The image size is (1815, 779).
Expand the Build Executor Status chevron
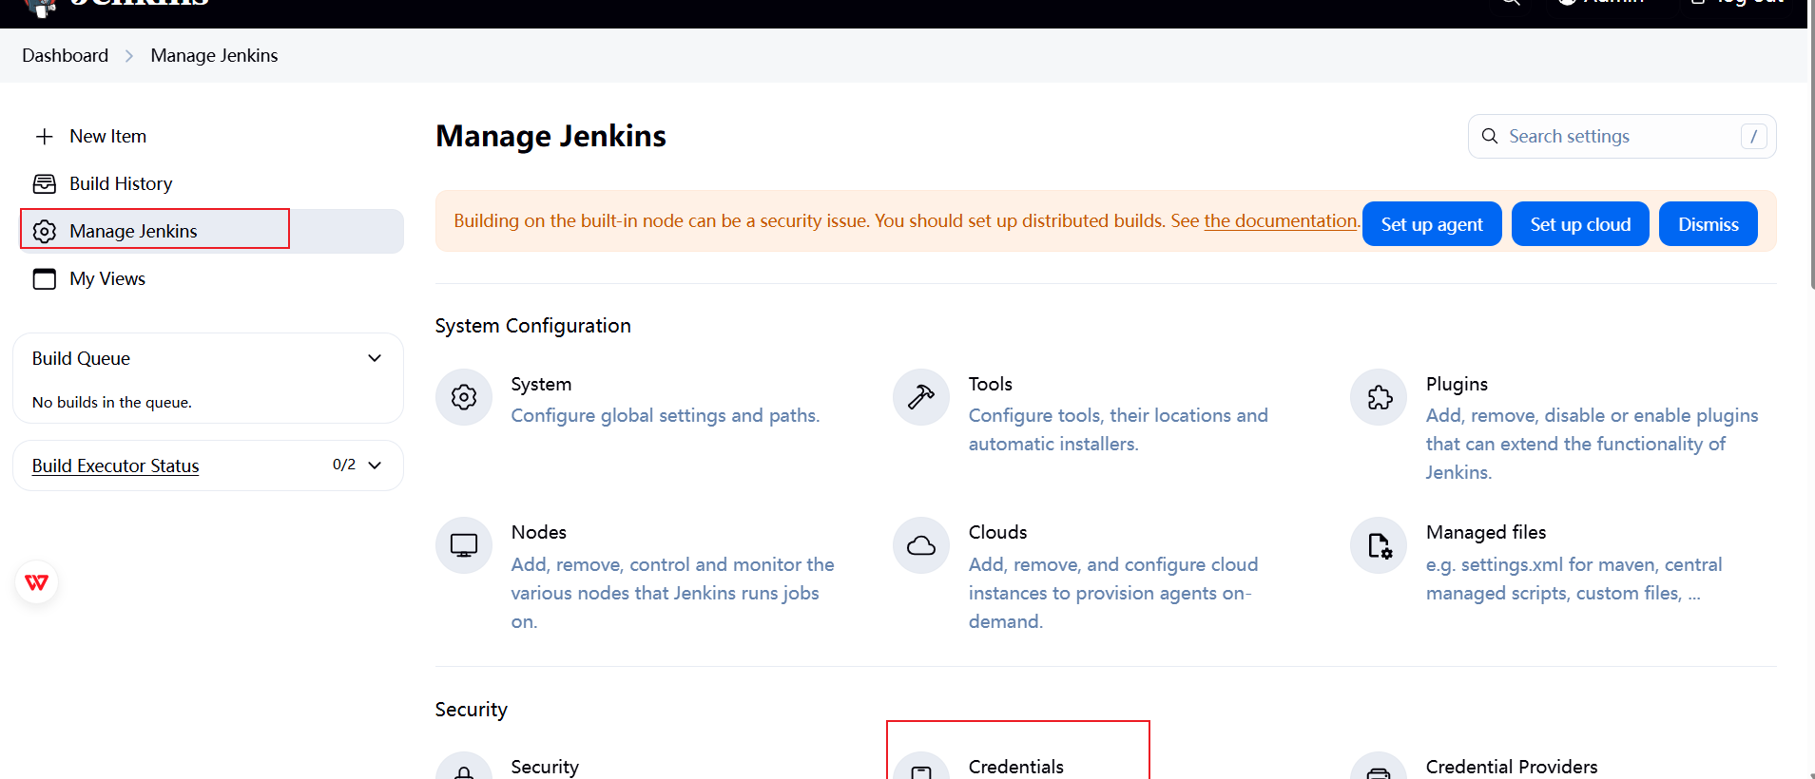tap(375, 465)
